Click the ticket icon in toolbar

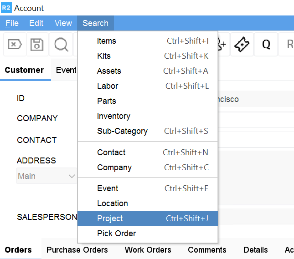242,44
